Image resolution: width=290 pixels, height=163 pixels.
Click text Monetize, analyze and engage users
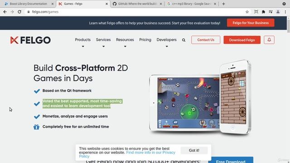[x=75, y=116]
